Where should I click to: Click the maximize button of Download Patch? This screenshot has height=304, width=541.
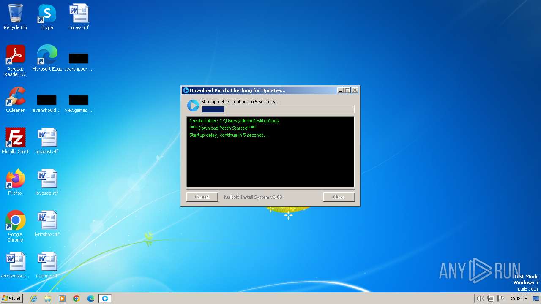[347, 90]
